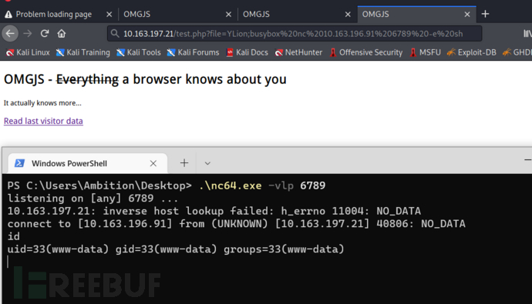Click the warning icon on first tab
This screenshot has width=532, height=304.
pyautogui.click(x=8, y=14)
